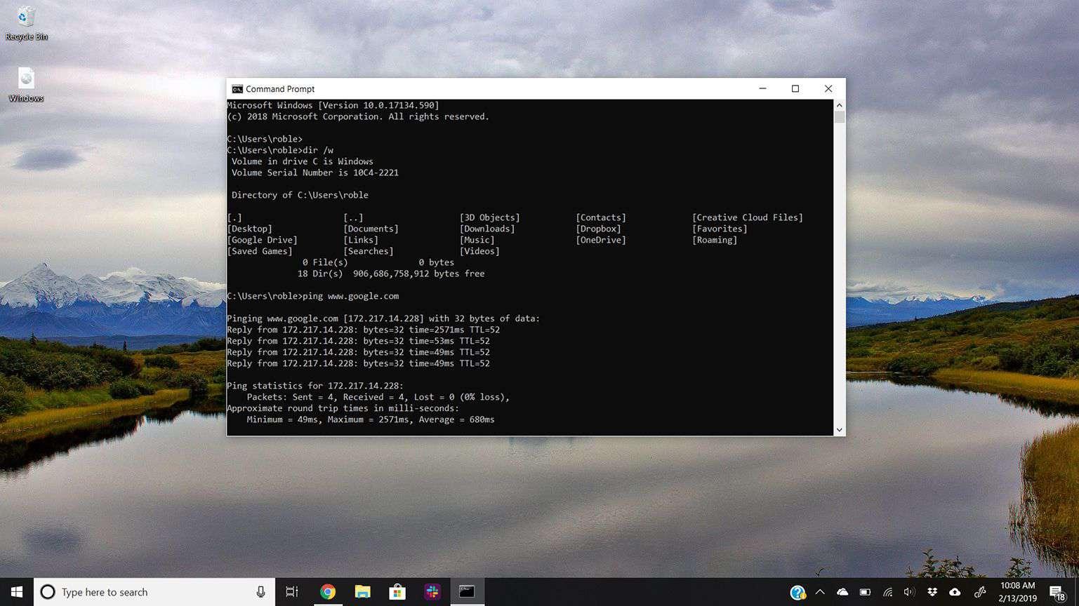Screen dimensions: 1079x606
Task: Launch Microsoft Store from the taskbar
Action: click(x=397, y=592)
